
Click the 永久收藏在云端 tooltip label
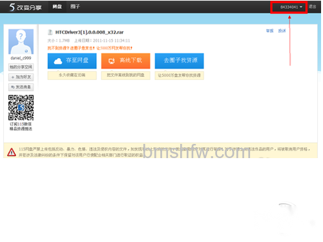click(x=72, y=76)
